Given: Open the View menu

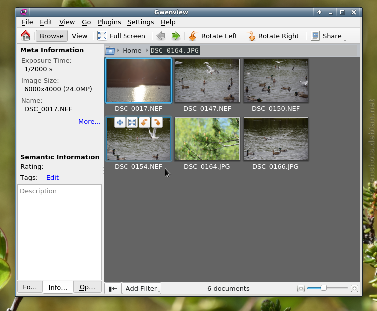Looking at the screenshot, I should pyautogui.click(x=67, y=22).
